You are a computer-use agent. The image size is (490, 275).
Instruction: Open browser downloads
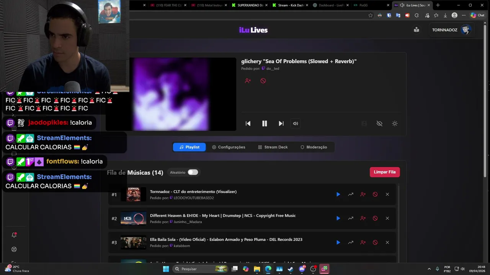(445, 15)
